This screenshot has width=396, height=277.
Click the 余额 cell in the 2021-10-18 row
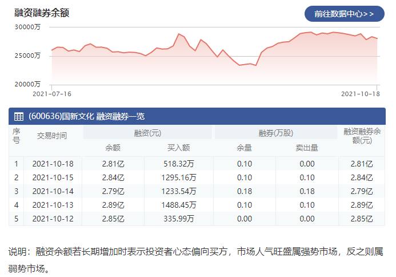coord(113,164)
